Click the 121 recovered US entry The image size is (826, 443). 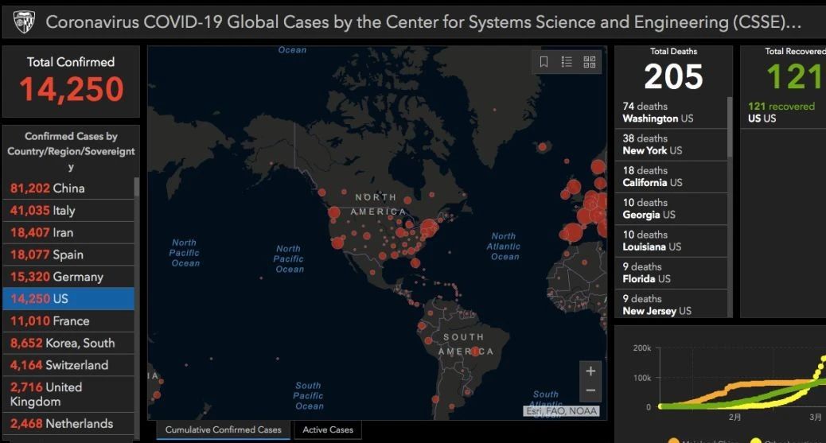(x=781, y=112)
